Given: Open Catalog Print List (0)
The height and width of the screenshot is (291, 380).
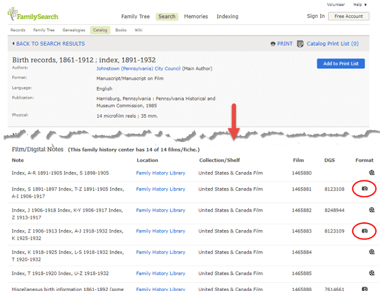Looking at the screenshot, I should coord(333,44).
